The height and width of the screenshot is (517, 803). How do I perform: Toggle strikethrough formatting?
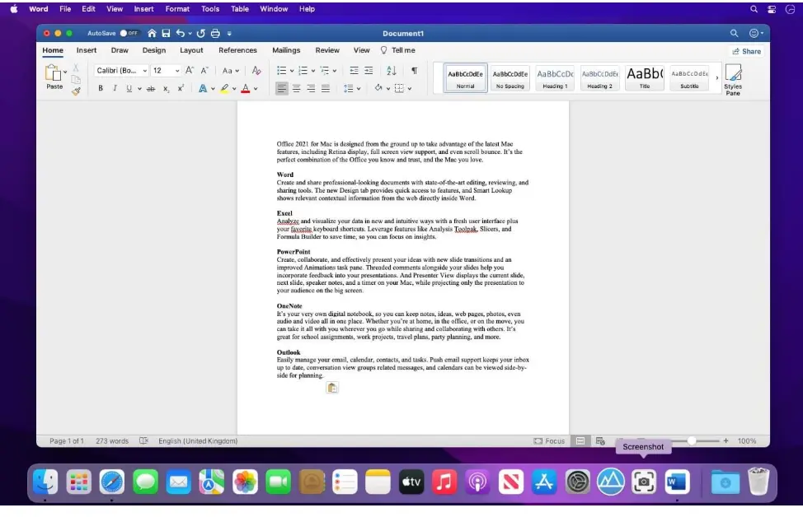[150, 88]
